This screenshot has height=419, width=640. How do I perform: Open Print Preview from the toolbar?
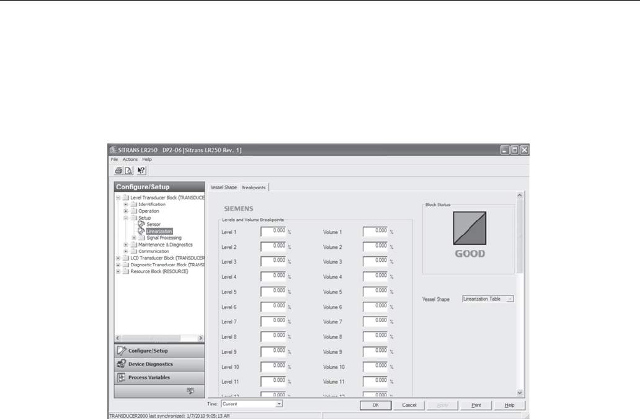point(128,170)
